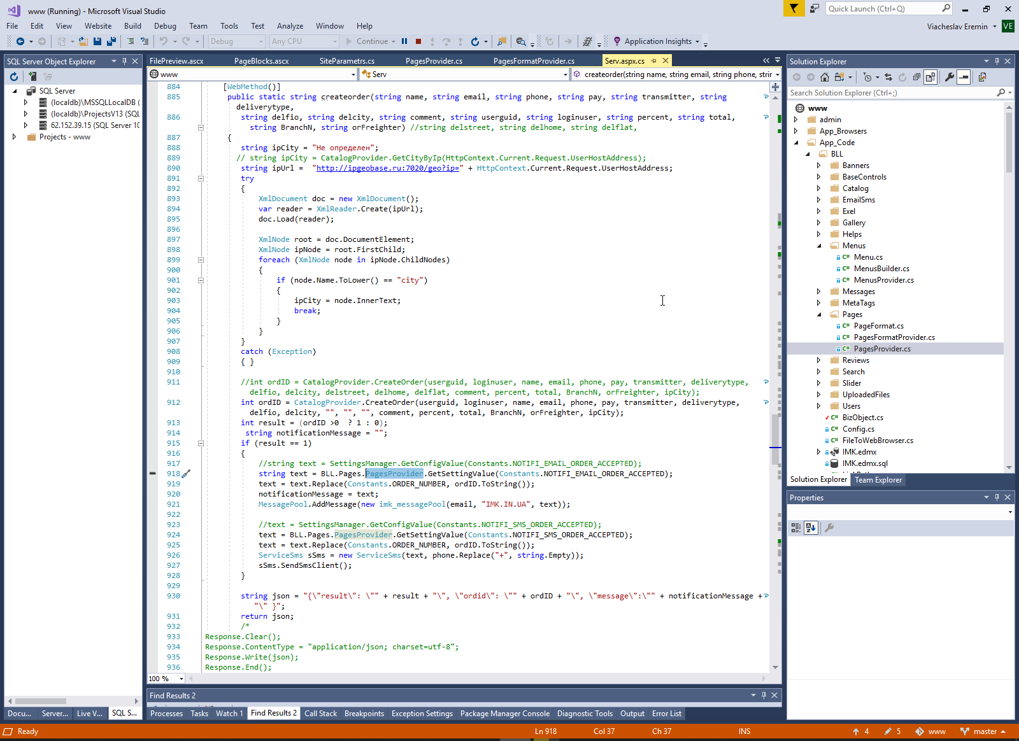
Task: Click Collapse All in Solution Explorer
Action: click(916, 77)
